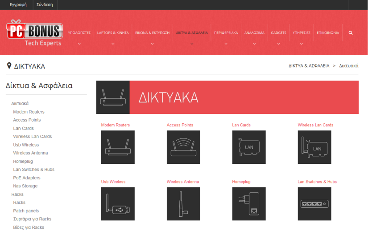This screenshot has width=368, height=231.
Task: Click the Σύνδεση login link
Action: click(x=45, y=5)
